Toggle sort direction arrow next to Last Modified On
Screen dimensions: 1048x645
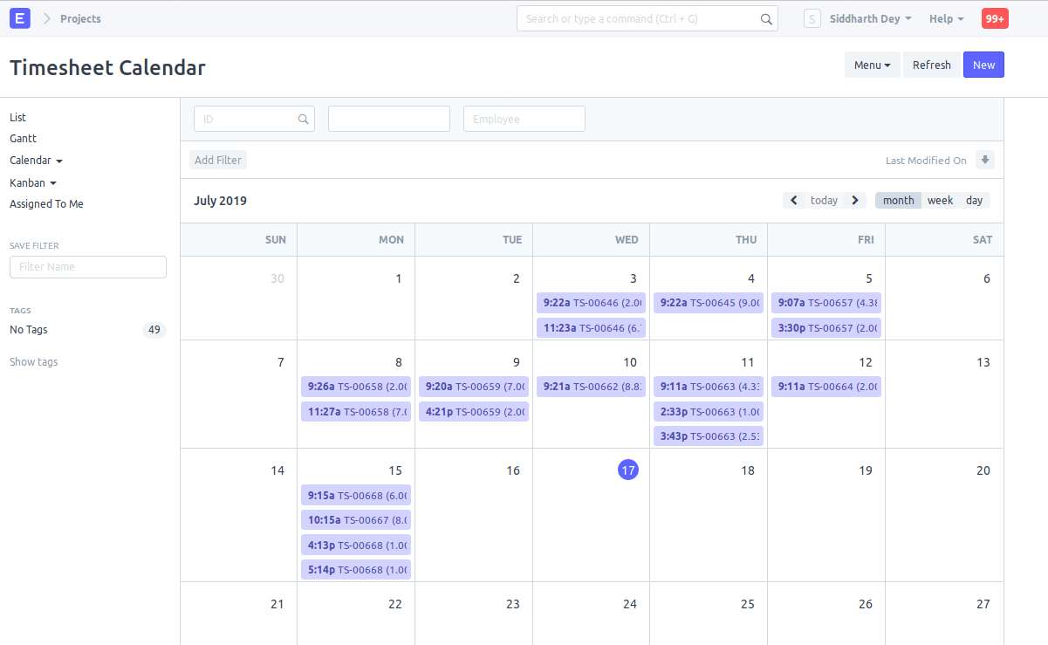click(x=985, y=160)
